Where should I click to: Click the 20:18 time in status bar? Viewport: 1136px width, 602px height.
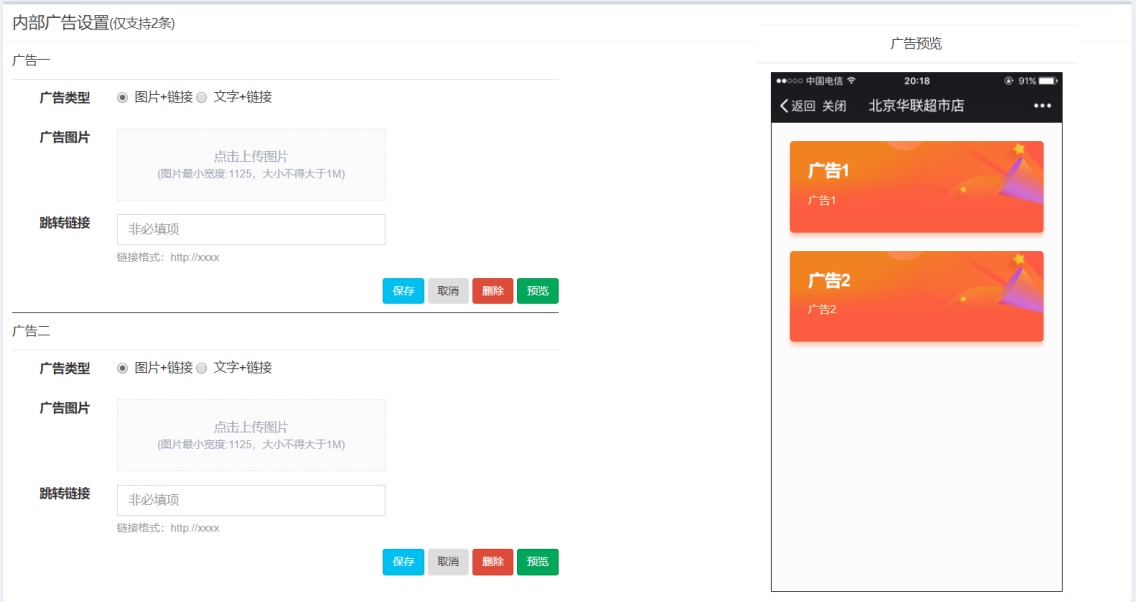917,81
